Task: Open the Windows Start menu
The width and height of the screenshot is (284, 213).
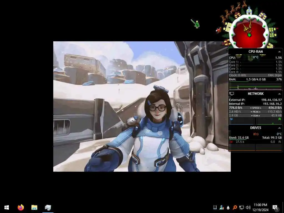Action: 7,207
